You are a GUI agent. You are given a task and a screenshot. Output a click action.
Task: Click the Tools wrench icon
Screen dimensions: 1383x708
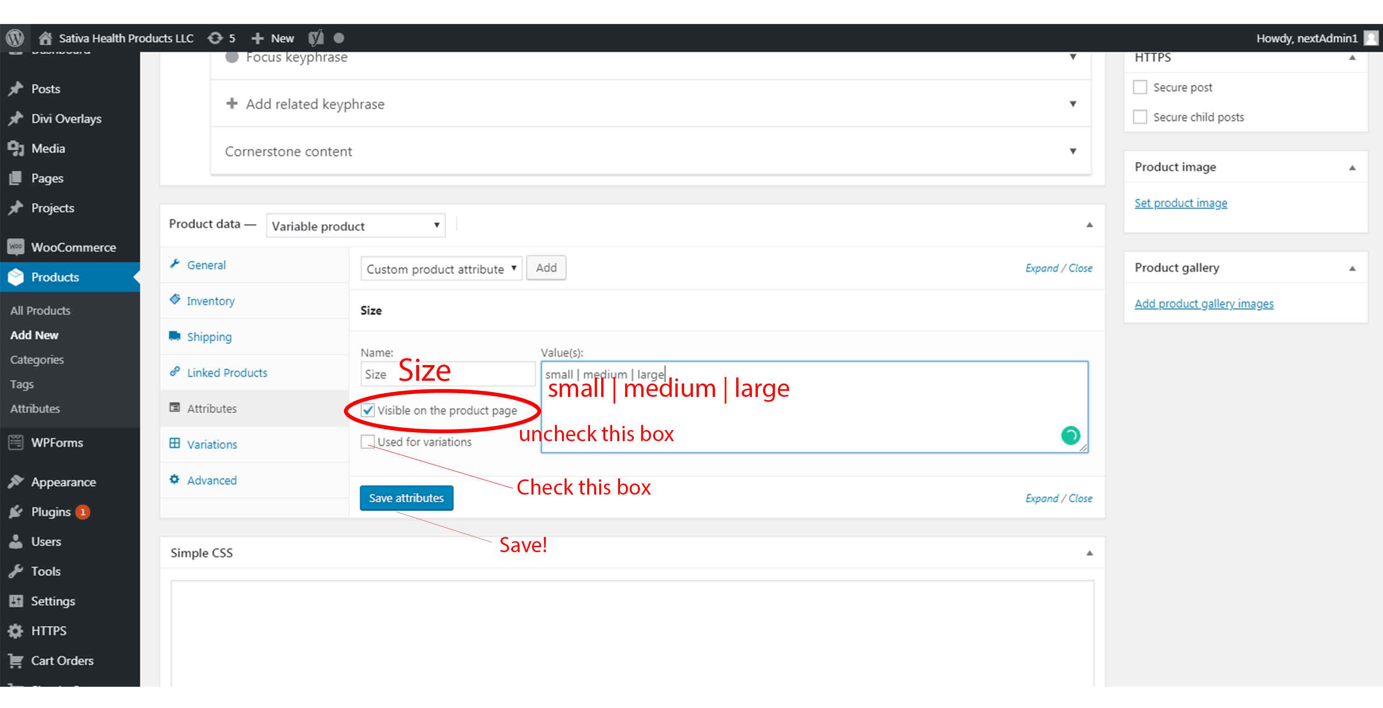16,571
